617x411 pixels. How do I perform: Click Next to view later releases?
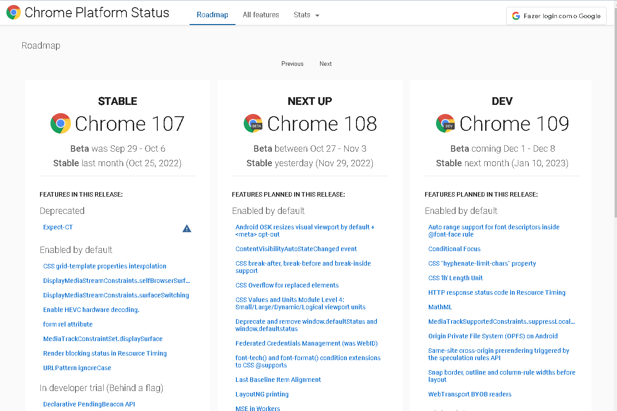tap(325, 64)
